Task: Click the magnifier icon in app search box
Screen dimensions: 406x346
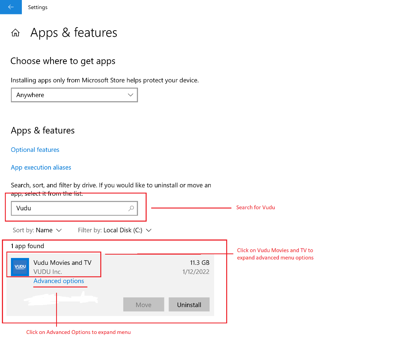Action: [x=131, y=208]
